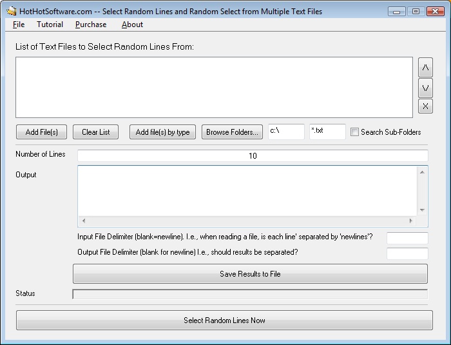
Task: Open the About menu
Action: pos(132,25)
